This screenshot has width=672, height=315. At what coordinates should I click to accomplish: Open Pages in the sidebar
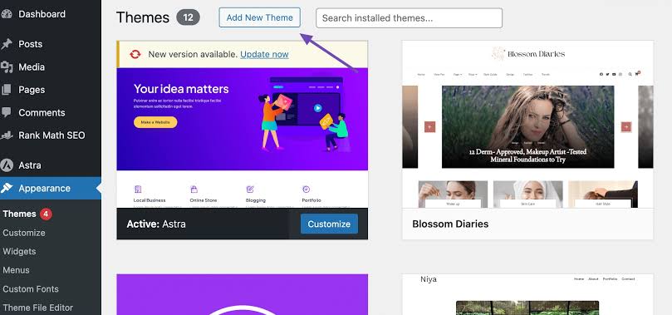pos(32,90)
